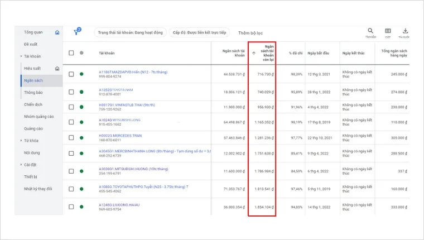Open account A1024G.MITSUBISHI.LONG link
Image resolution: width=424 pixels, height=240 pixels.
(119, 120)
